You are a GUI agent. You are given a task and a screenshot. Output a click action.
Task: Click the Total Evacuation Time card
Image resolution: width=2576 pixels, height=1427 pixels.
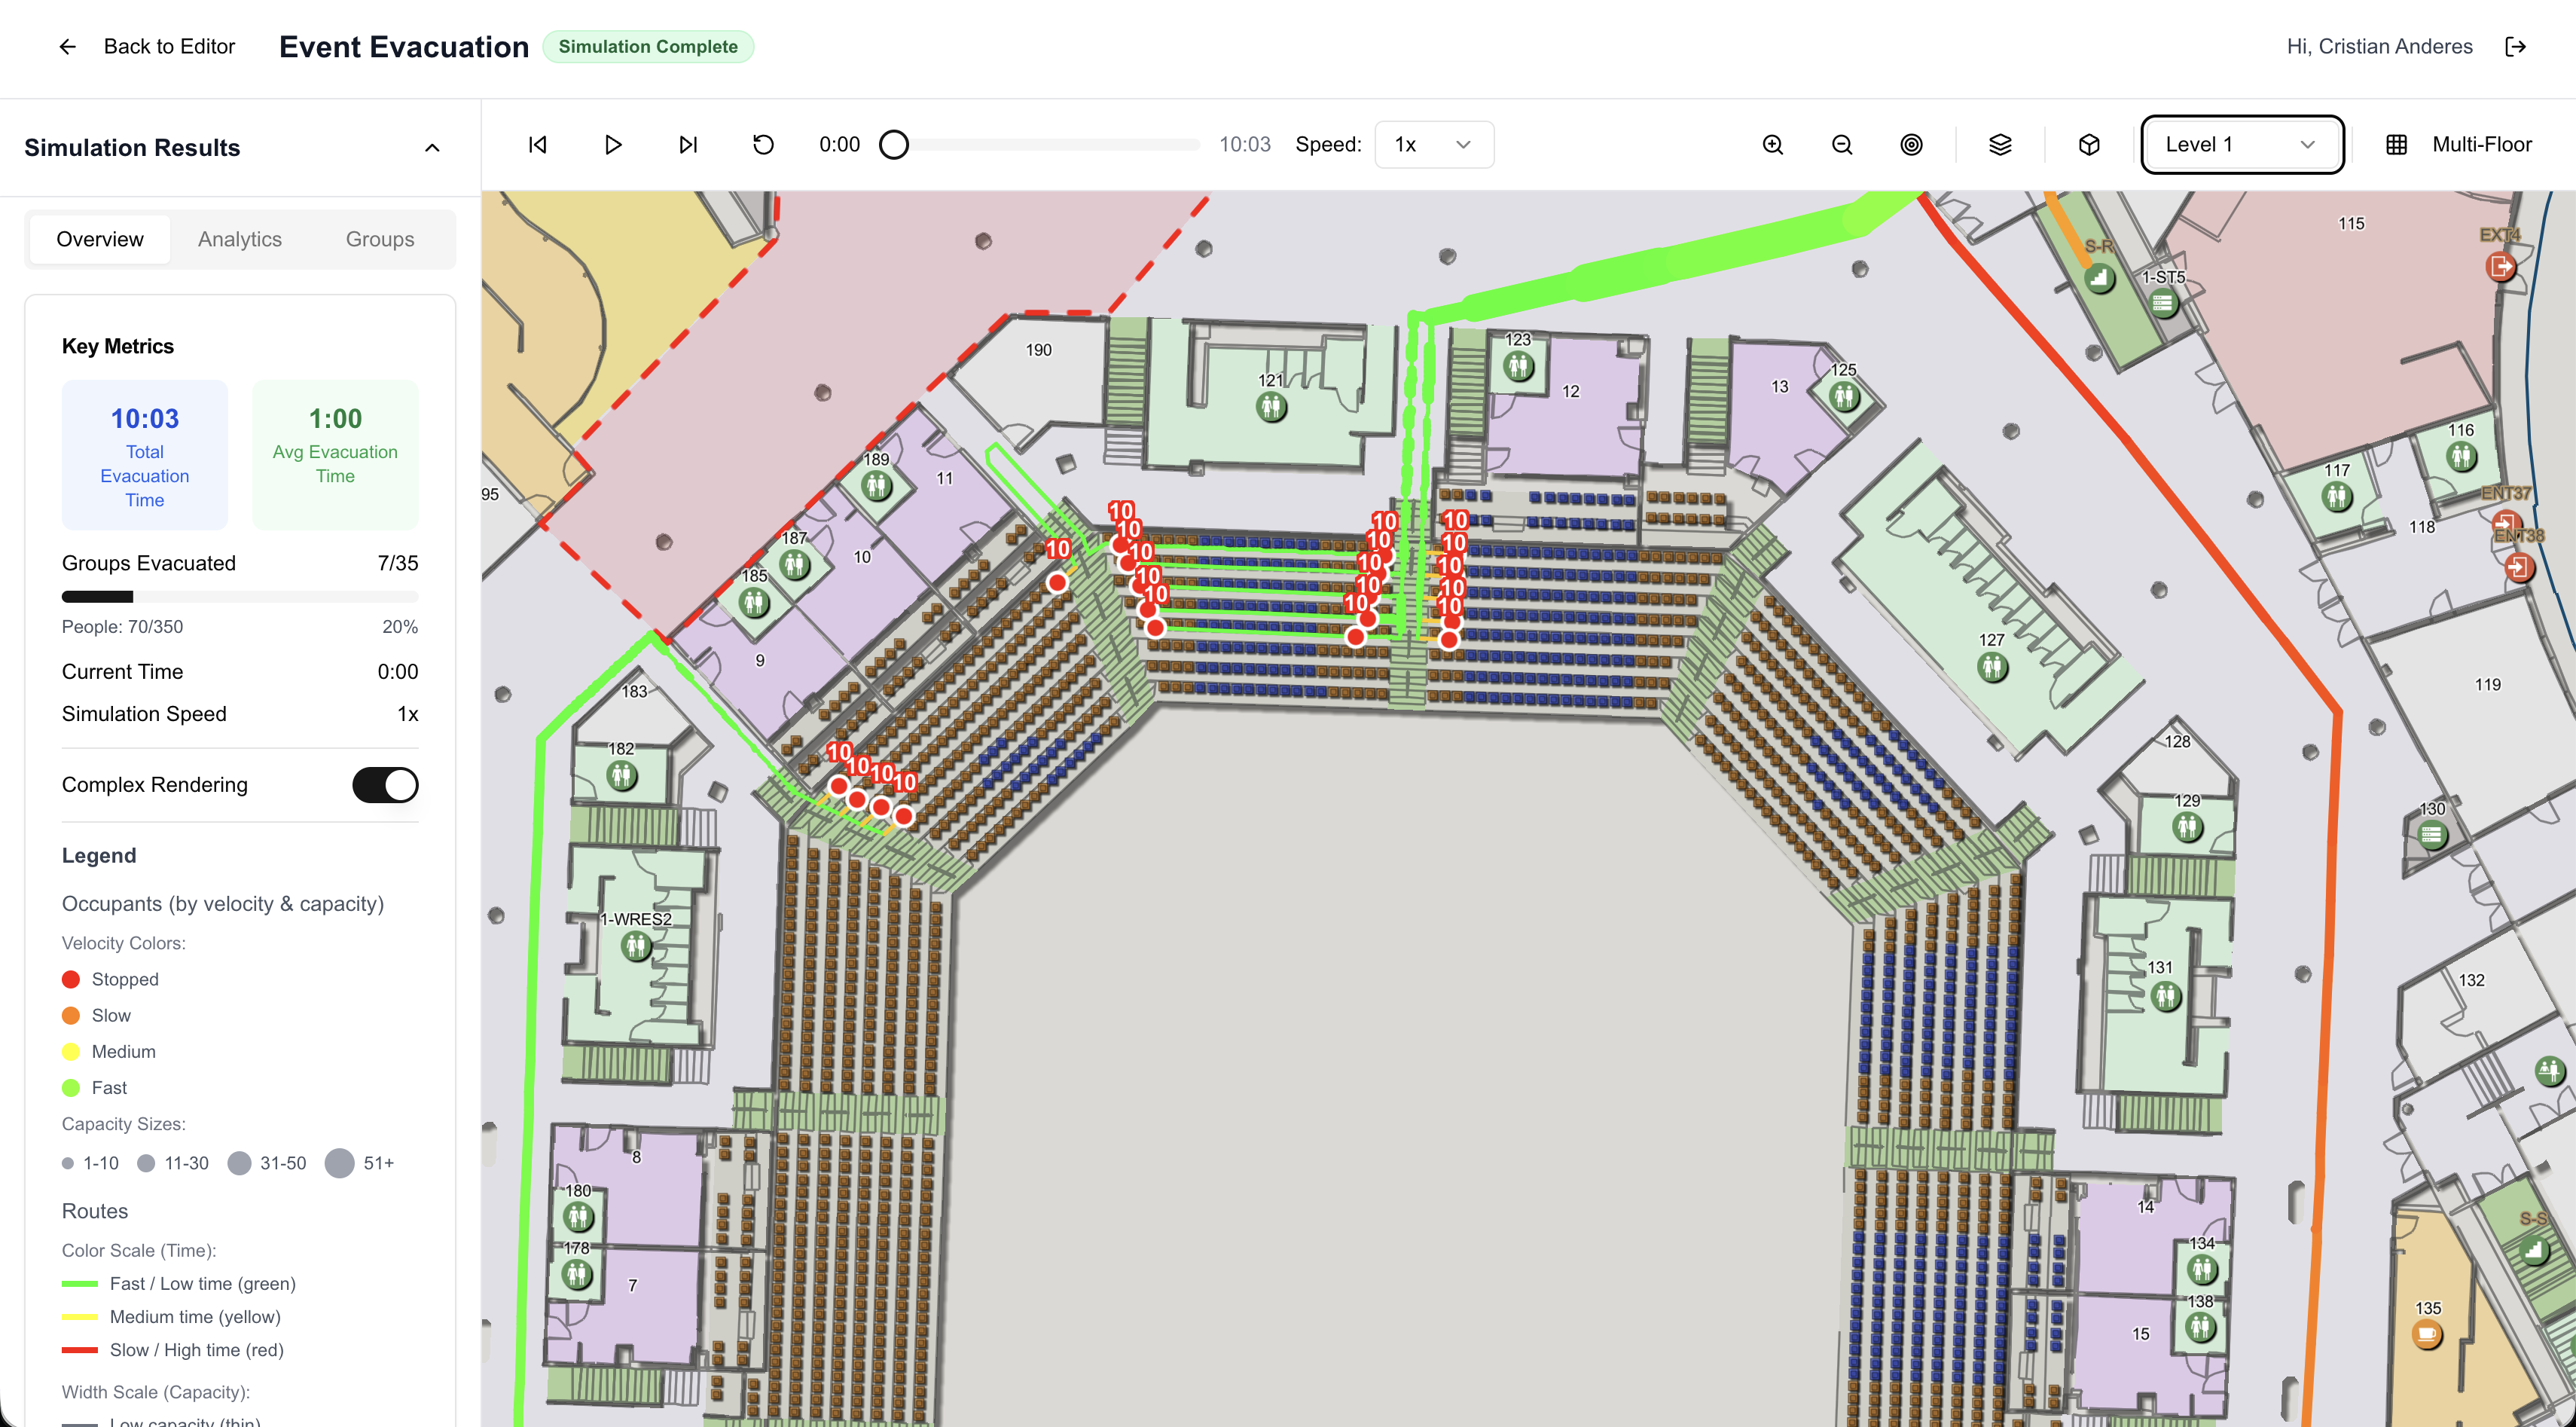pyautogui.click(x=145, y=455)
